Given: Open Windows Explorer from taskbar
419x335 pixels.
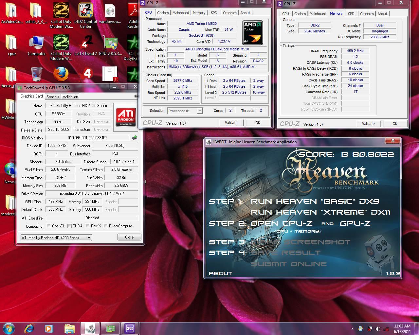Looking at the screenshot, I should pyautogui.click(x=69, y=328).
